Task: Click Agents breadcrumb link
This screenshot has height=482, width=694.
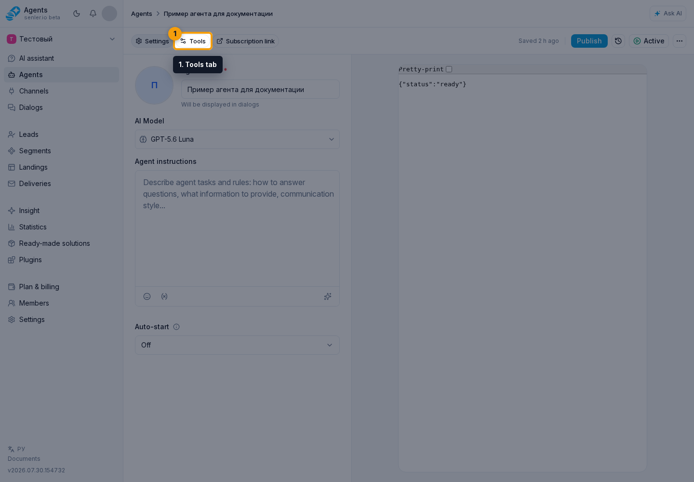Action: coord(142,13)
